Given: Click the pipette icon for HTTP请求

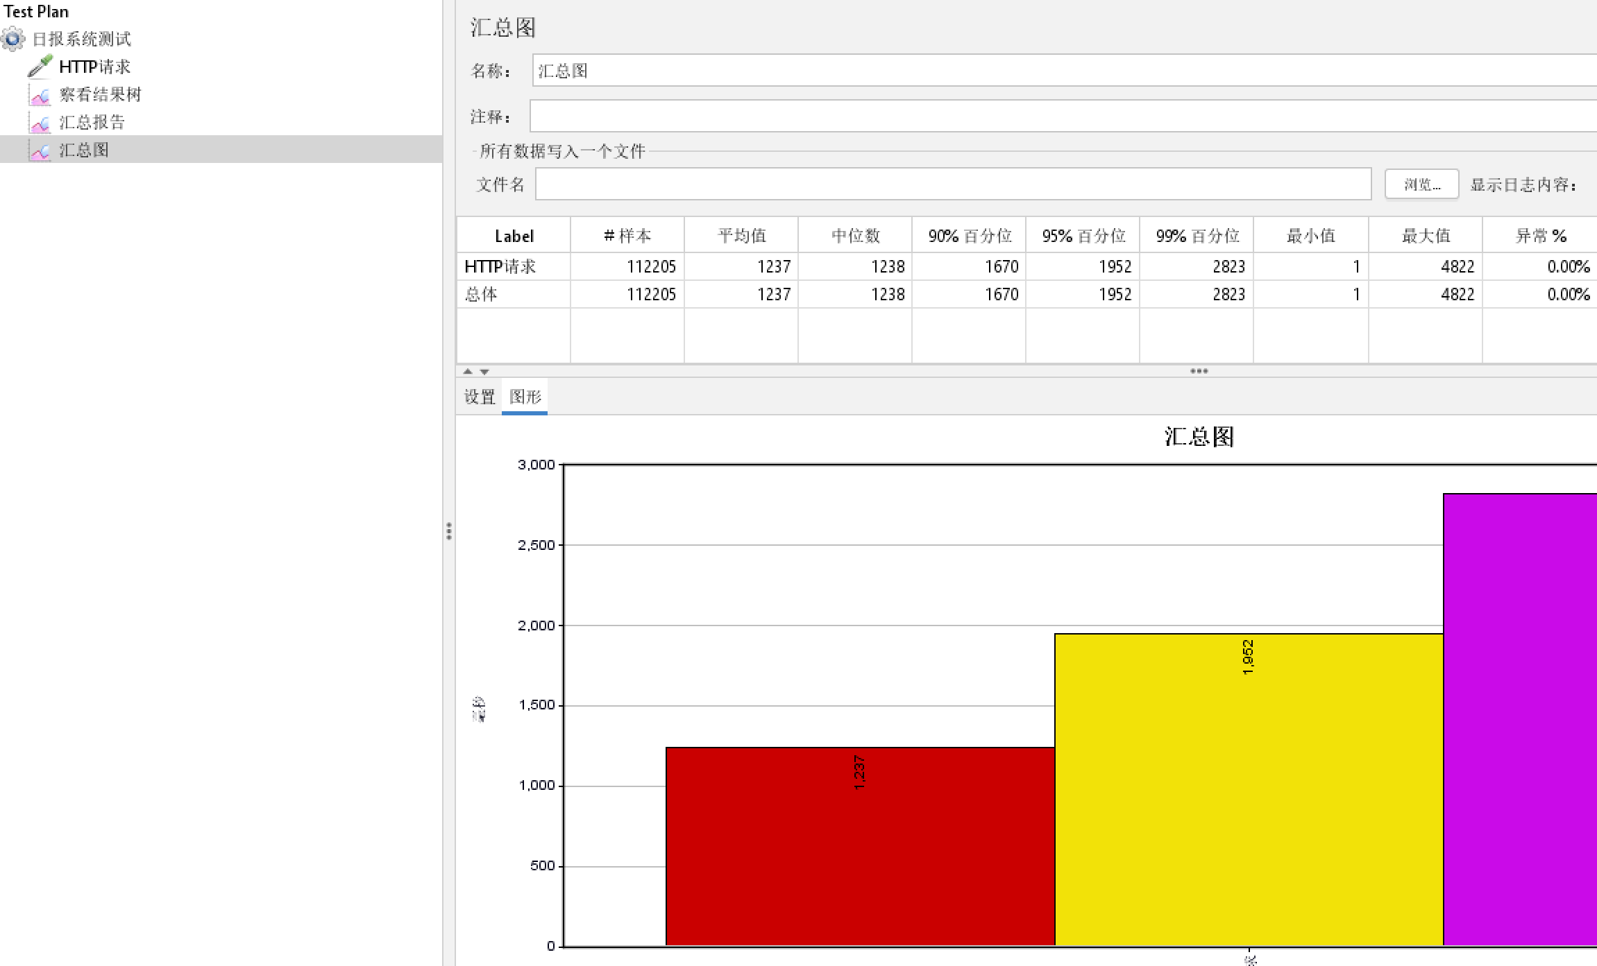Looking at the screenshot, I should [x=40, y=67].
